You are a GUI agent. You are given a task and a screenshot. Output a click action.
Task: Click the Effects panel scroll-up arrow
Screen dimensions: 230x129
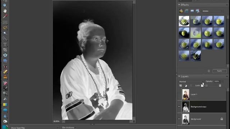pos(227,17)
